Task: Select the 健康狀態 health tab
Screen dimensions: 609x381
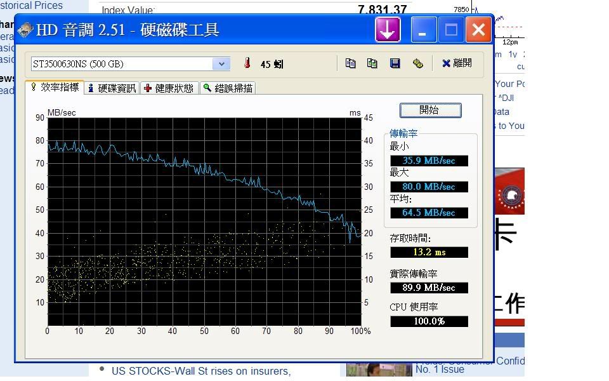Action: click(x=169, y=88)
